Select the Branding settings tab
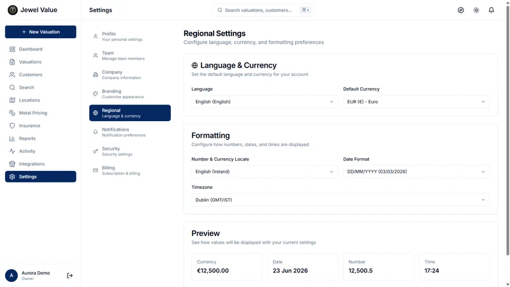This screenshot has height=287, width=510. click(x=130, y=94)
